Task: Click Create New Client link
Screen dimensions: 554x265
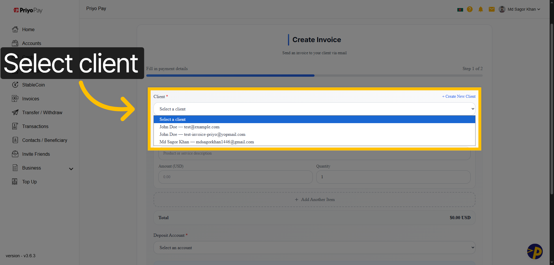Action: click(x=459, y=96)
